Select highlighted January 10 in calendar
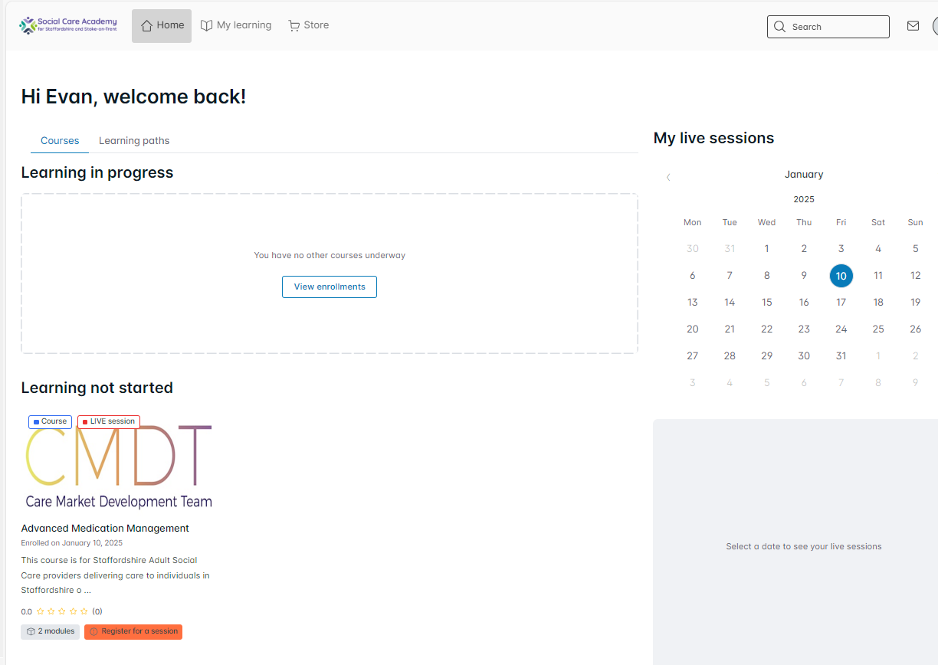 coord(841,276)
